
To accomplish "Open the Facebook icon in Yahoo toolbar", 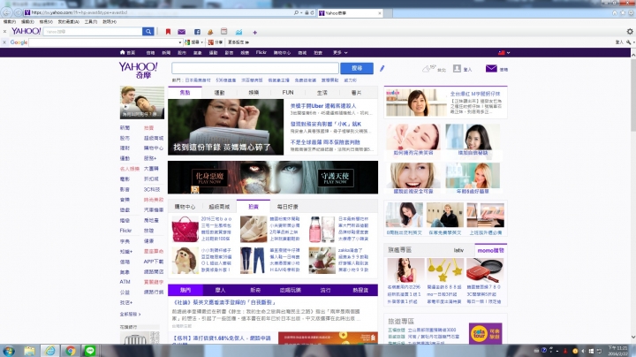I will click(x=197, y=32).
